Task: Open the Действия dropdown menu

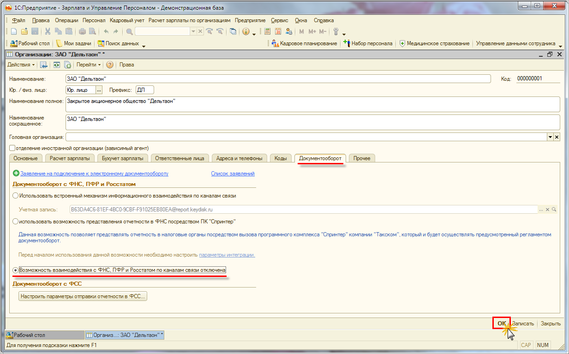Action: click(21, 65)
